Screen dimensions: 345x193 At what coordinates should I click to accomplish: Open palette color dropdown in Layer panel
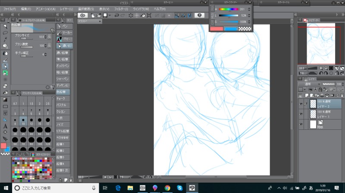(x=305, y=89)
